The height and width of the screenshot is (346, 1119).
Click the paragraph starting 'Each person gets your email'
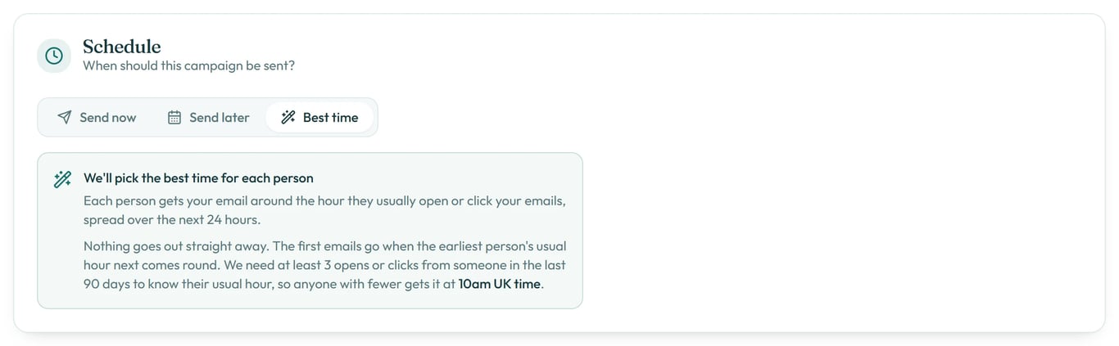tap(324, 210)
